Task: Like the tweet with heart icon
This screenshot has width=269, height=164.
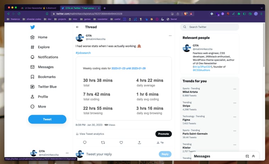Action: click(x=121, y=142)
